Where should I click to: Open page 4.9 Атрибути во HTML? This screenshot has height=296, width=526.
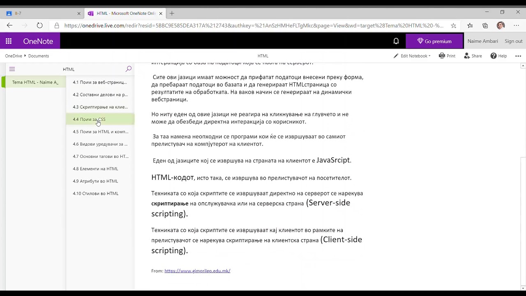point(100,181)
